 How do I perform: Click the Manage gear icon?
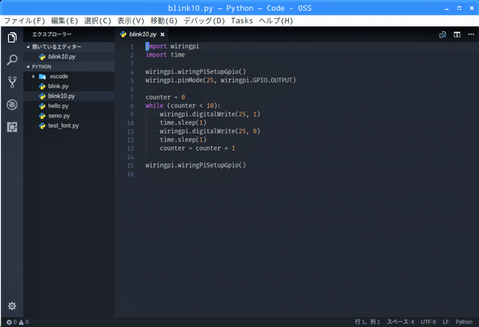[x=12, y=306]
